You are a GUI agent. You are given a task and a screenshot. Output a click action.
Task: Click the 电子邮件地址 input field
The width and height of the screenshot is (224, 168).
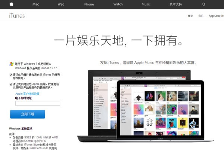38,103
